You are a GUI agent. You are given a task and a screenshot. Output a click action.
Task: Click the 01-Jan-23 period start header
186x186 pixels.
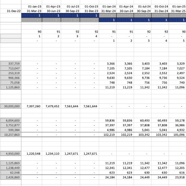tap(34, 6)
